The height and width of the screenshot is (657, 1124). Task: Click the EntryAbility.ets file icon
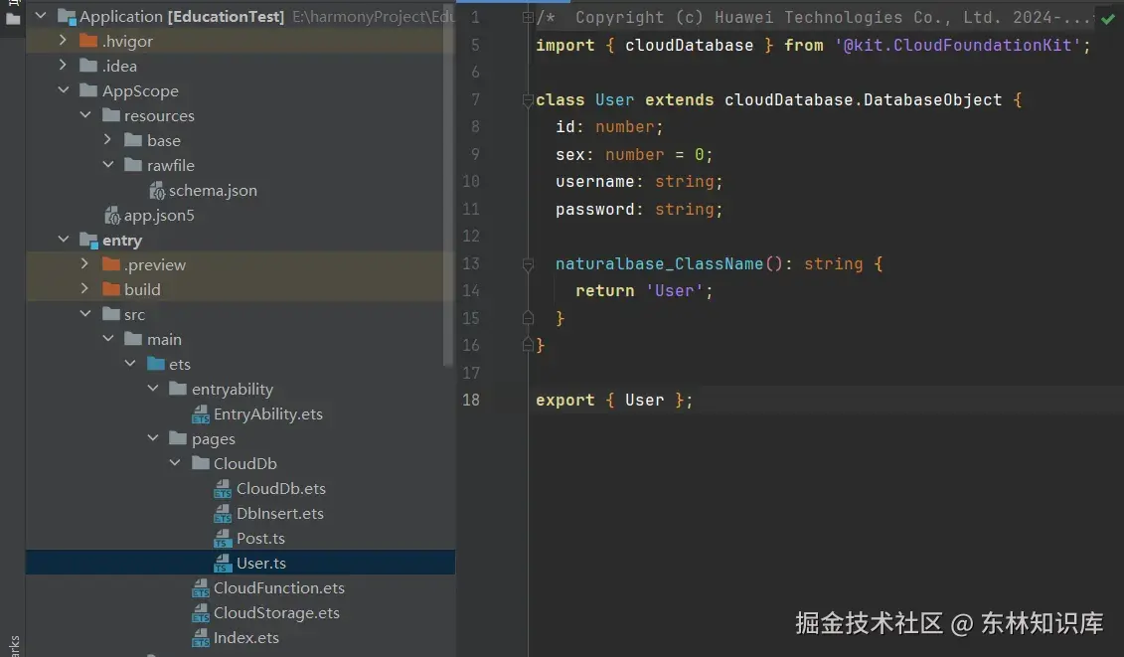click(201, 414)
